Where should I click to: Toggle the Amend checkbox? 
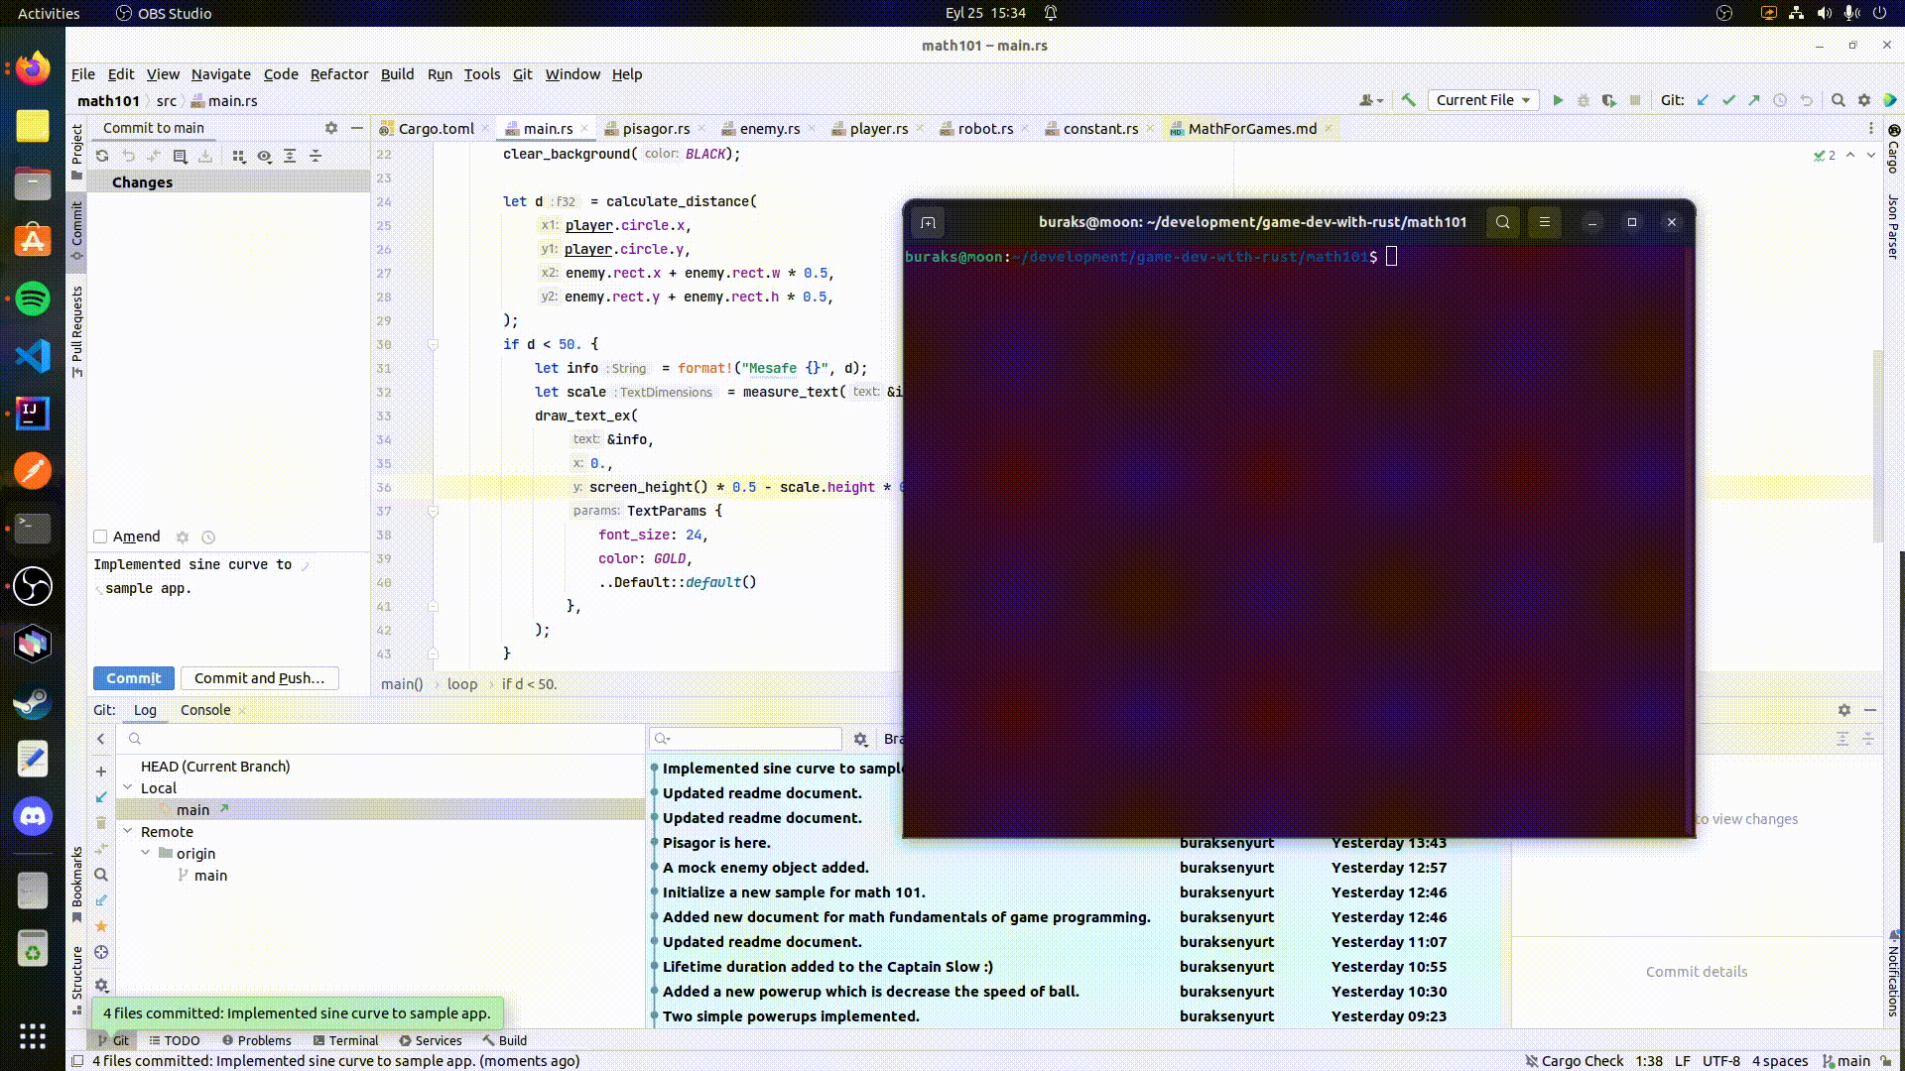tap(100, 536)
